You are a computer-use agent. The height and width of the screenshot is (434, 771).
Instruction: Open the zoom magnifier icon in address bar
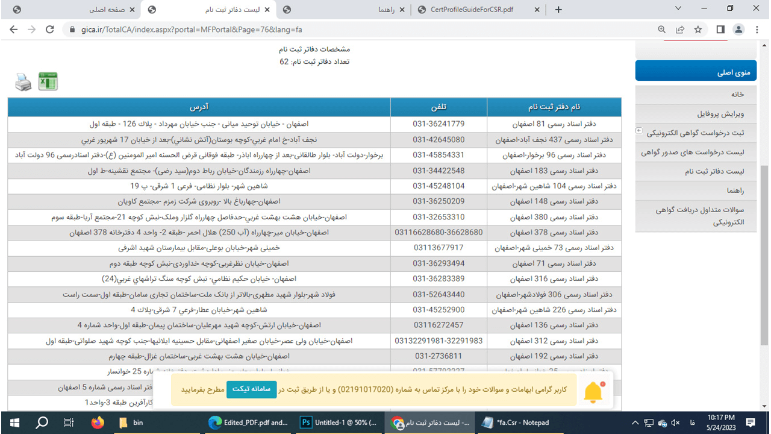tap(662, 29)
